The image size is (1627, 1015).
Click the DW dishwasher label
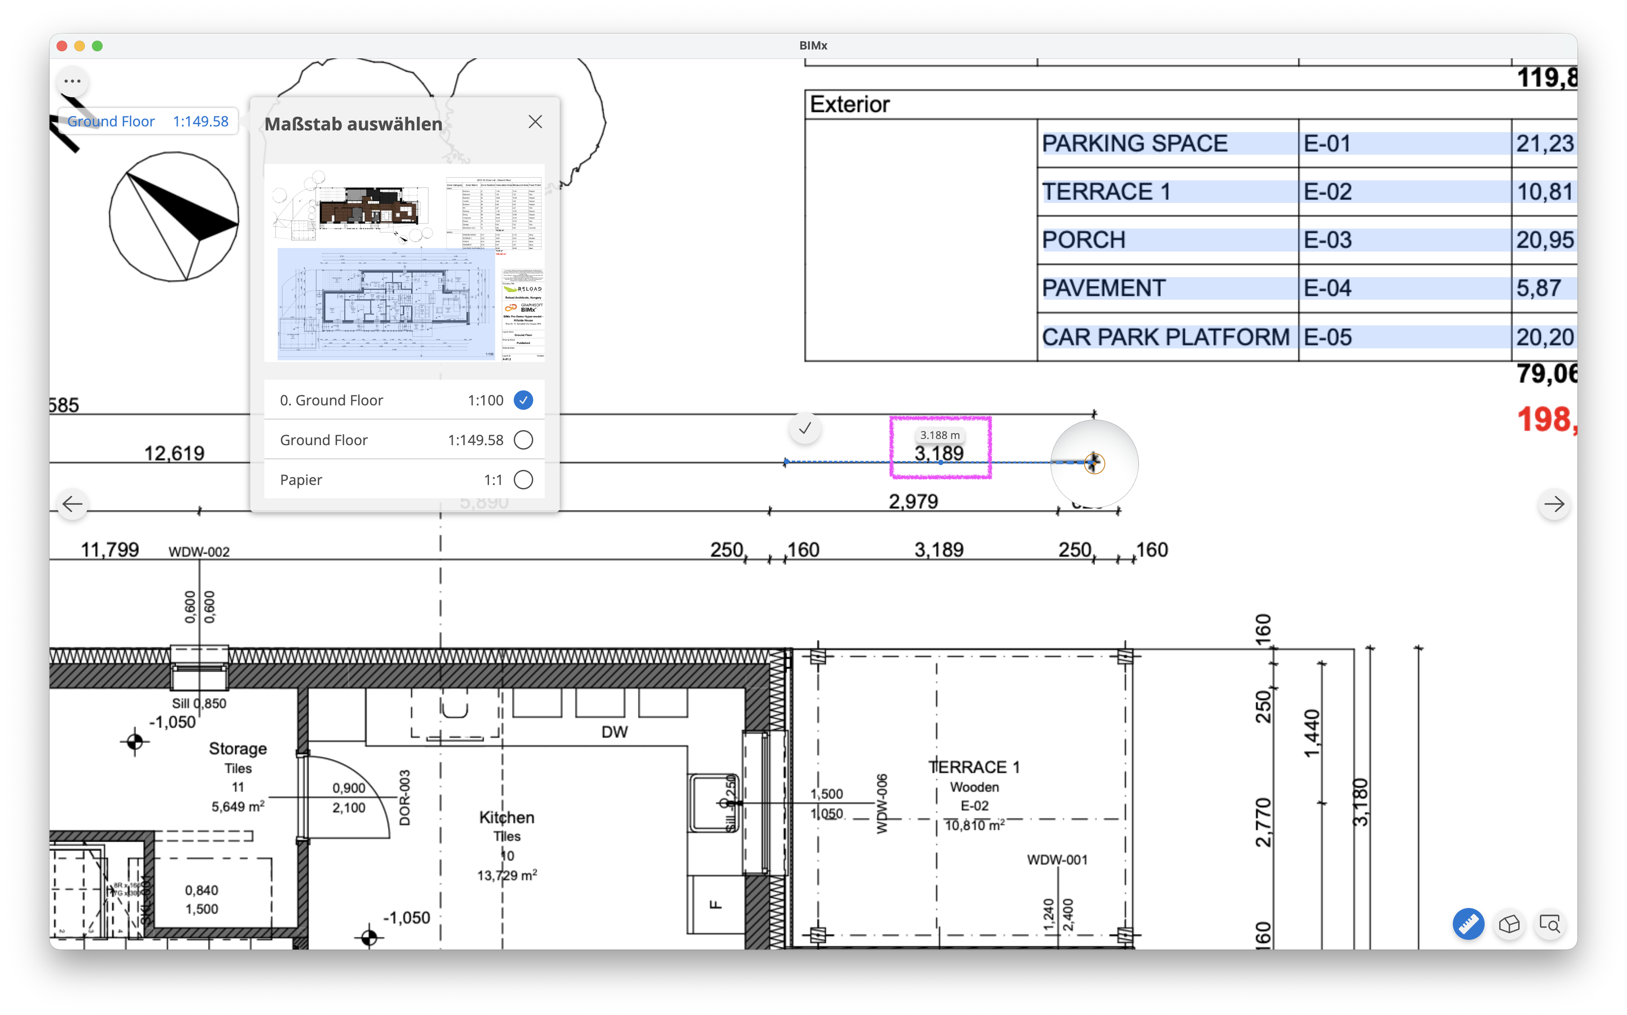coord(614,732)
